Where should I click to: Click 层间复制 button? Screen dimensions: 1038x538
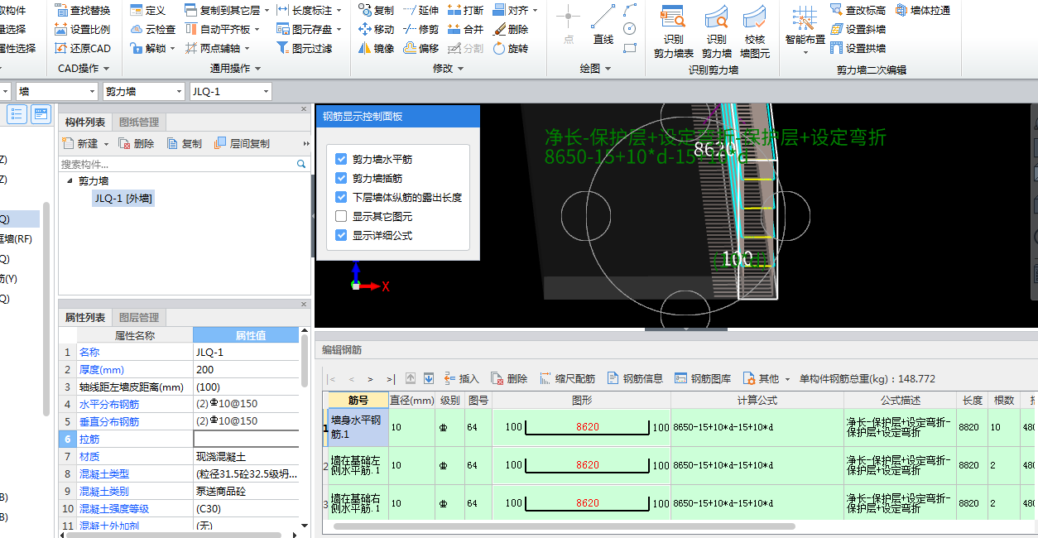242,143
